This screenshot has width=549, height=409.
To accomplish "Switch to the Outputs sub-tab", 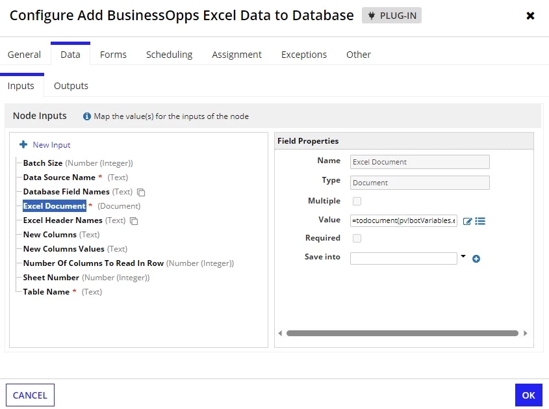I will pos(71,86).
